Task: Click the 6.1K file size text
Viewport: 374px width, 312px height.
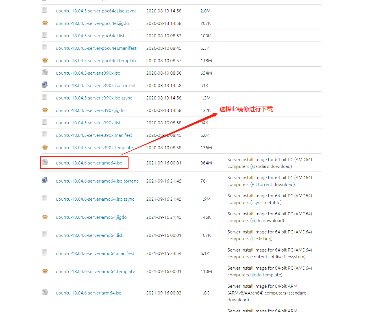Action: pyautogui.click(x=205, y=253)
